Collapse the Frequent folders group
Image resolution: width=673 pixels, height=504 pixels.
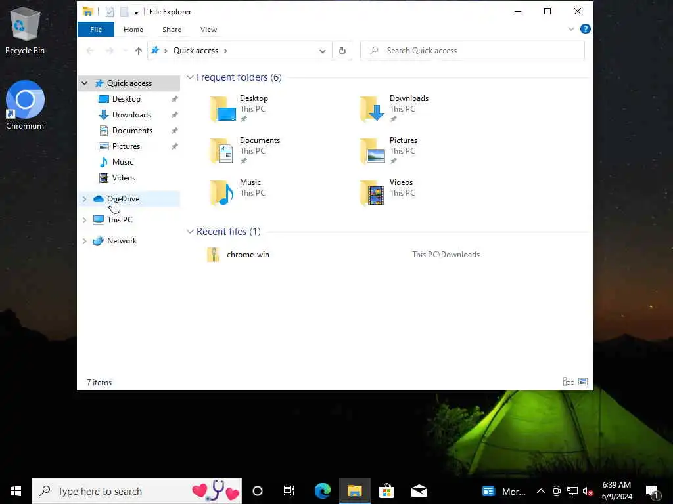click(x=190, y=77)
